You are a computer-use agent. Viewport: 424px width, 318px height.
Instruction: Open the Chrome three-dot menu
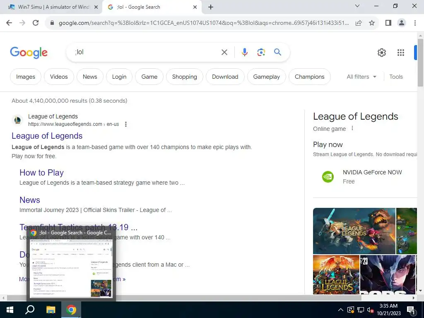point(415,23)
